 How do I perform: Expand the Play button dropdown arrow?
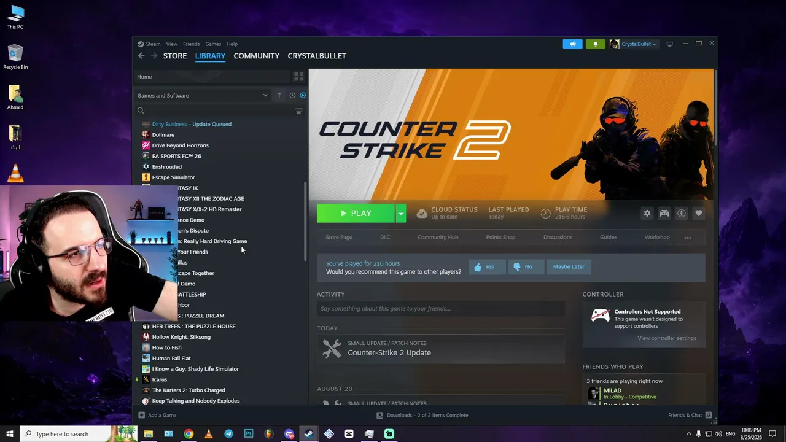pos(400,213)
